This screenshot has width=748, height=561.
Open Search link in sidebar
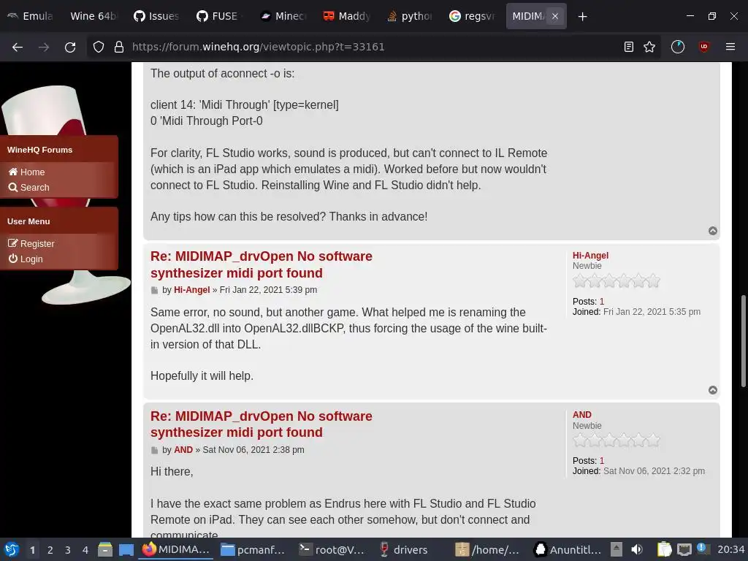[x=28, y=188]
